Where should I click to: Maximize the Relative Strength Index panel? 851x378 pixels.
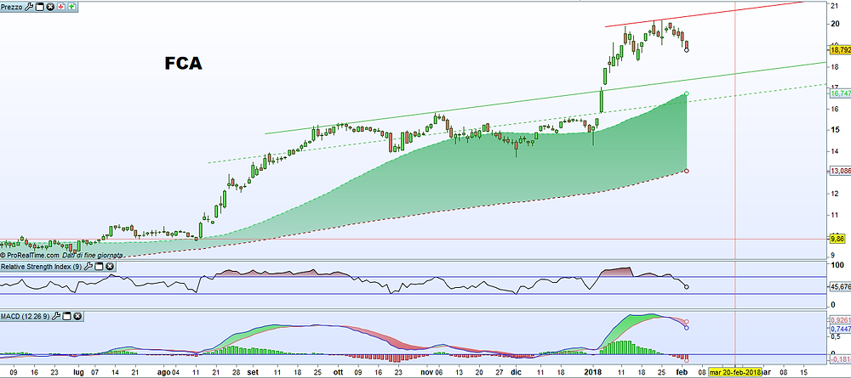tap(100, 267)
